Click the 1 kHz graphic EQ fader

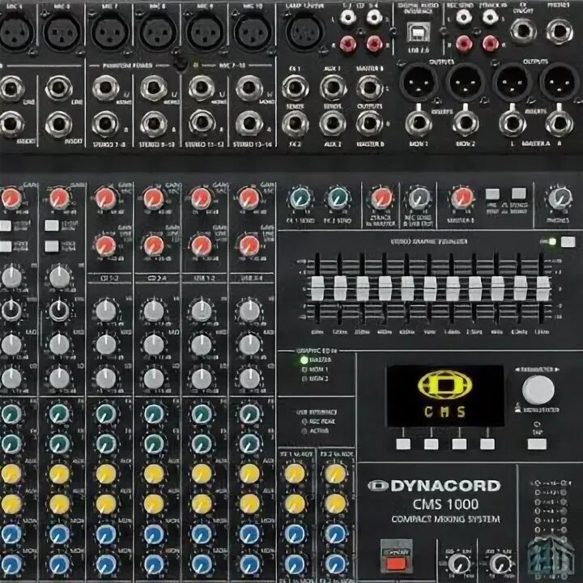[430, 288]
